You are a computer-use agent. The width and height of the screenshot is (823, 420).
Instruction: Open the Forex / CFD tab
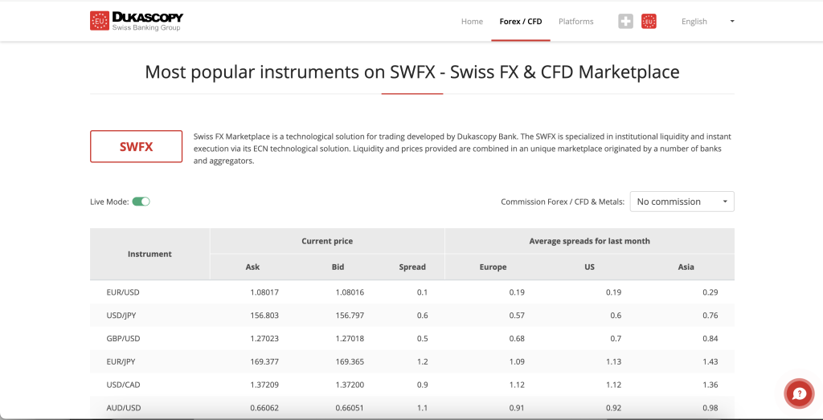(521, 22)
